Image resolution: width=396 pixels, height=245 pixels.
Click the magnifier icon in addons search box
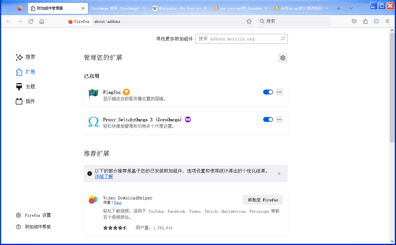click(283, 39)
